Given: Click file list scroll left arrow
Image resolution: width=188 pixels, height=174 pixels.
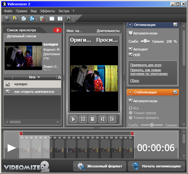Looking at the screenshot, I should click(x=7, y=122).
